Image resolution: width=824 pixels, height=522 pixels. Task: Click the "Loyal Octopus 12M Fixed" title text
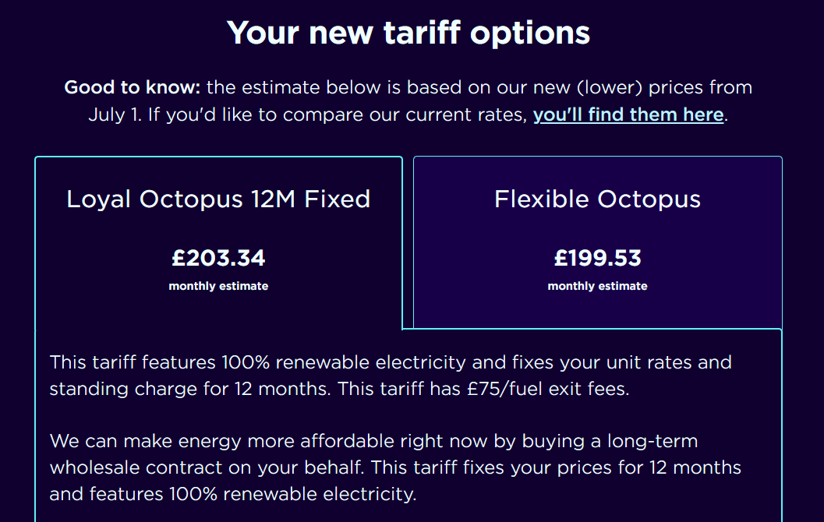tap(218, 199)
